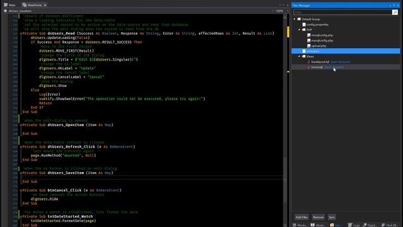Viewport: 403px width, 227px height.
Task: Select msqlconfig.php file
Action: (x=322, y=35)
